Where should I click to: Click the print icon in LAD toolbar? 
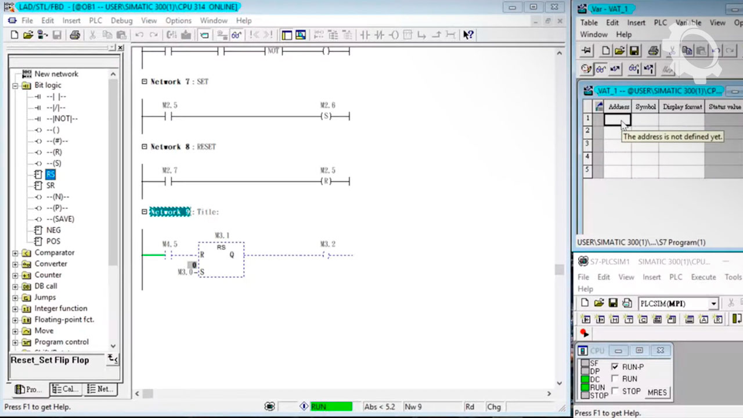(75, 35)
